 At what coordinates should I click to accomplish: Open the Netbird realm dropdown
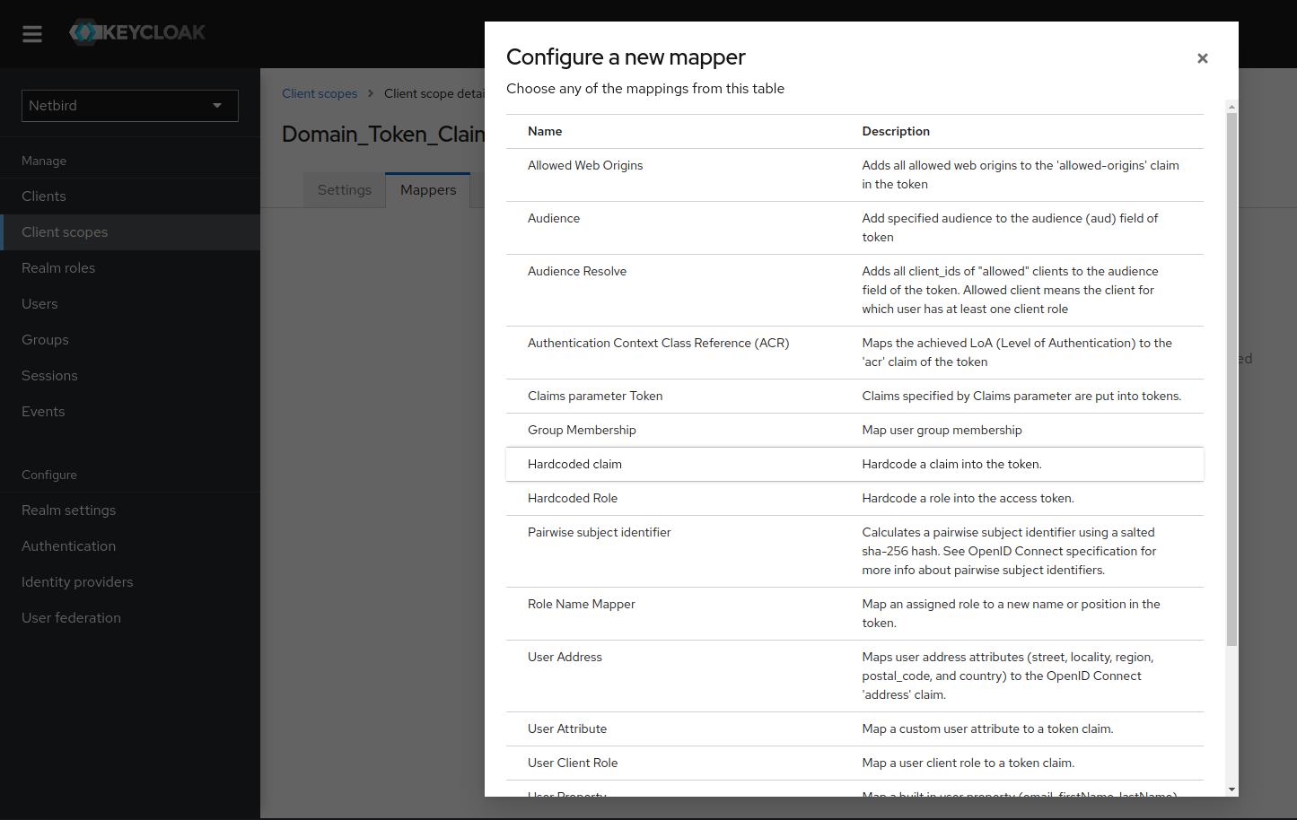[x=129, y=106]
